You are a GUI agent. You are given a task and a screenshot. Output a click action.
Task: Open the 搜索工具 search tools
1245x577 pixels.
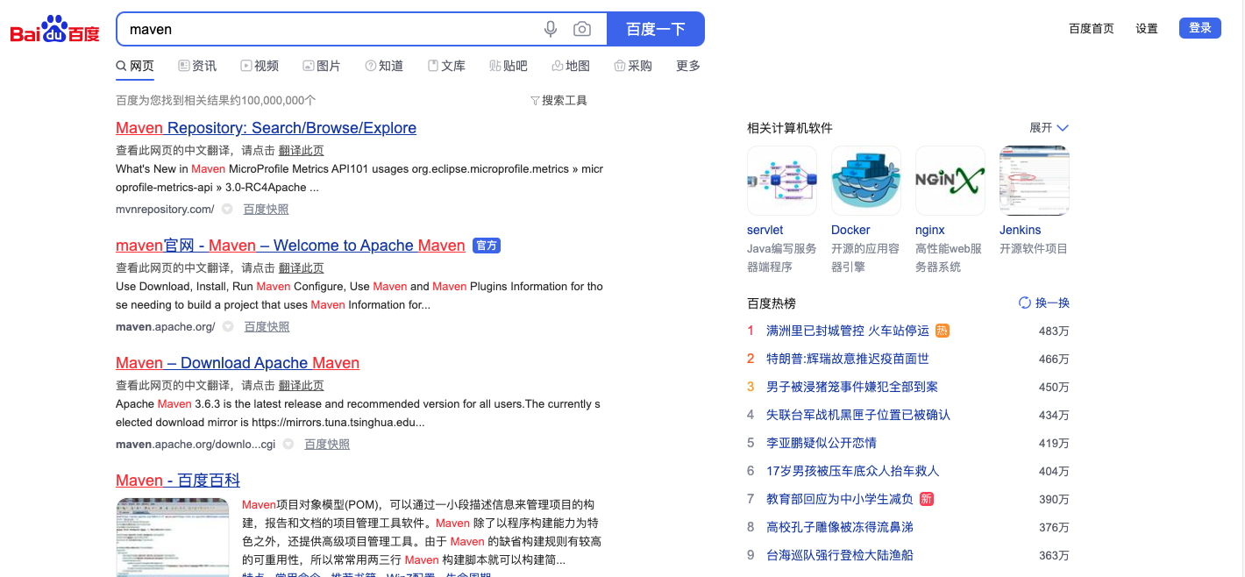point(565,101)
